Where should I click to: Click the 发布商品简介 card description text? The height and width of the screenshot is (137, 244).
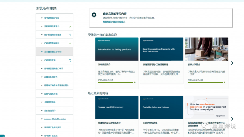117,73
